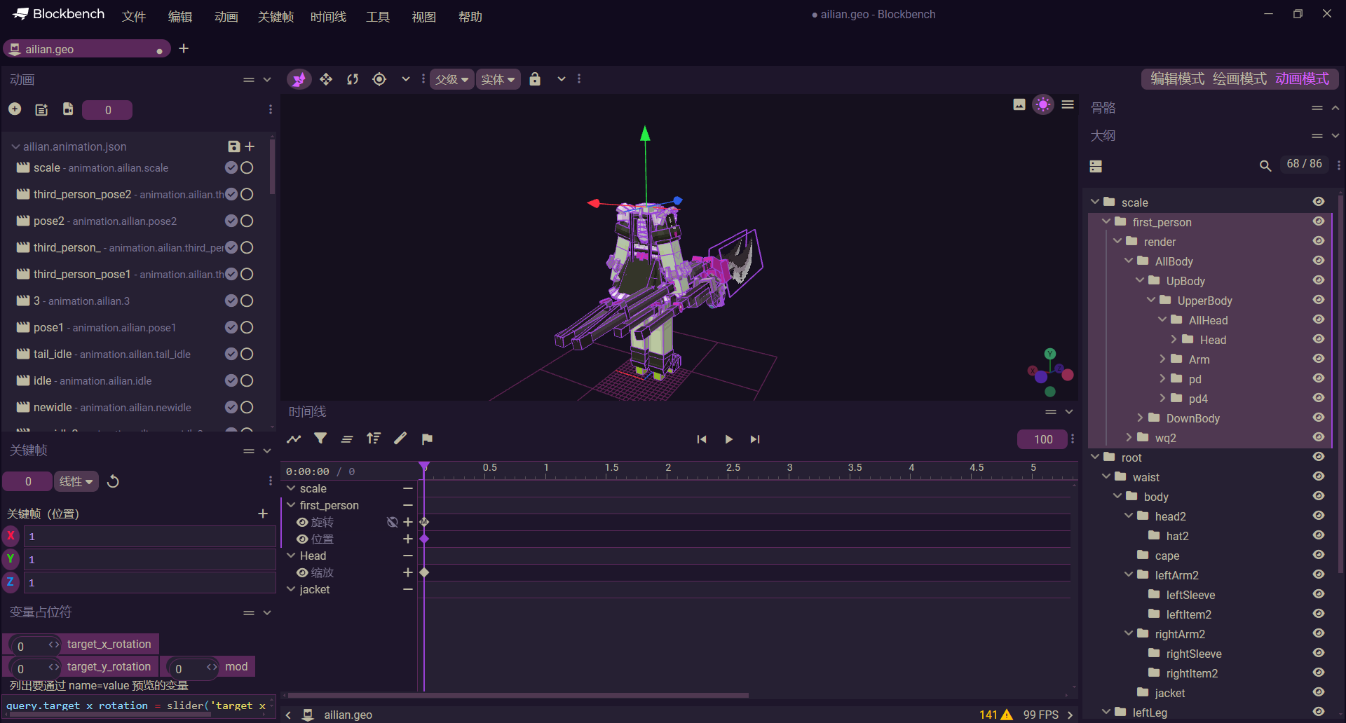
Task: Select the Rotate tool in toolbar
Action: [x=353, y=79]
